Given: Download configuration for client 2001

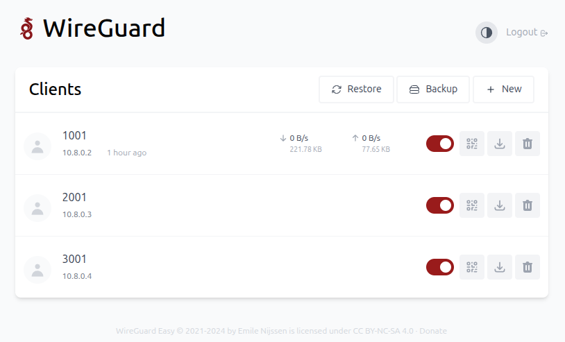Looking at the screenshot, I should coord(500,205).
